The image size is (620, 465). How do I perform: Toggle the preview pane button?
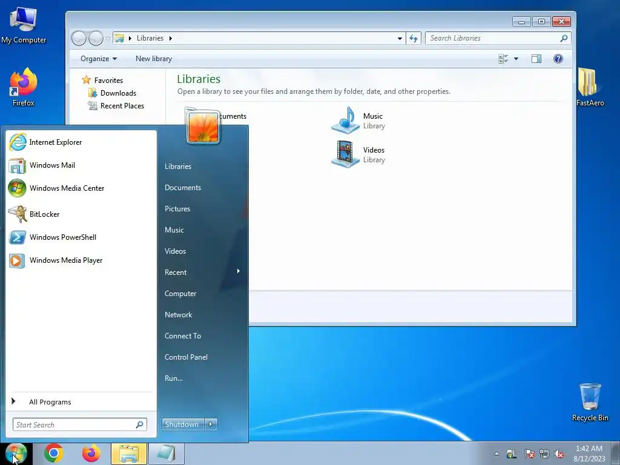click(536, 59)
